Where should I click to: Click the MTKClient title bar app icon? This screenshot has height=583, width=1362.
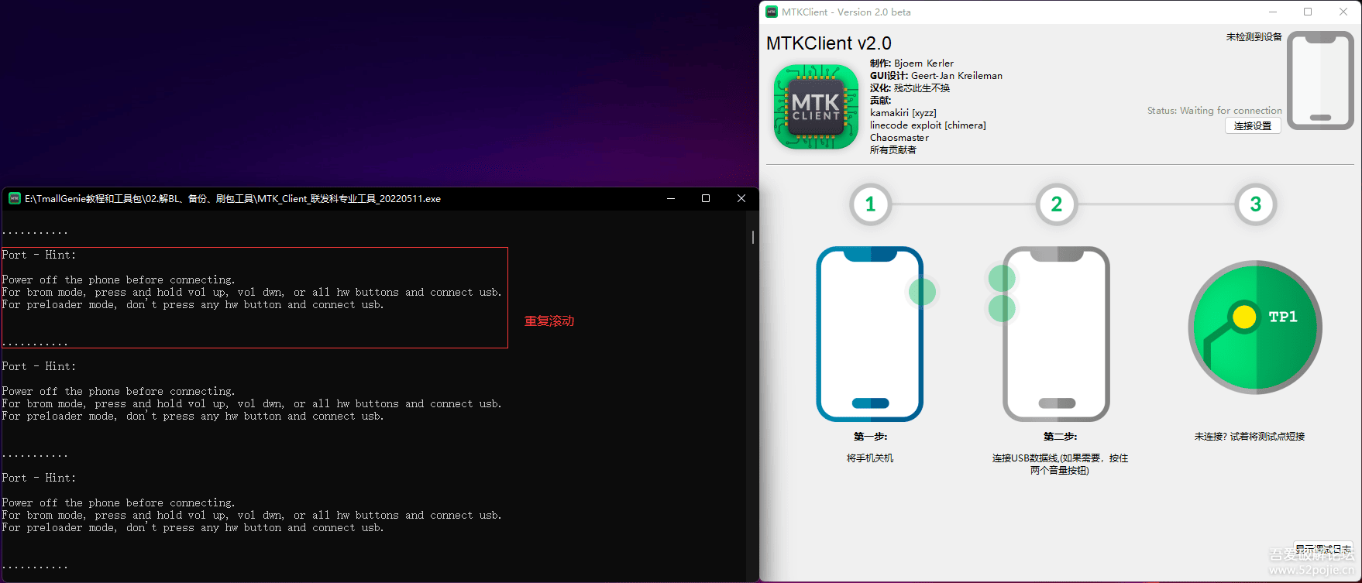(x=772, y=12)
